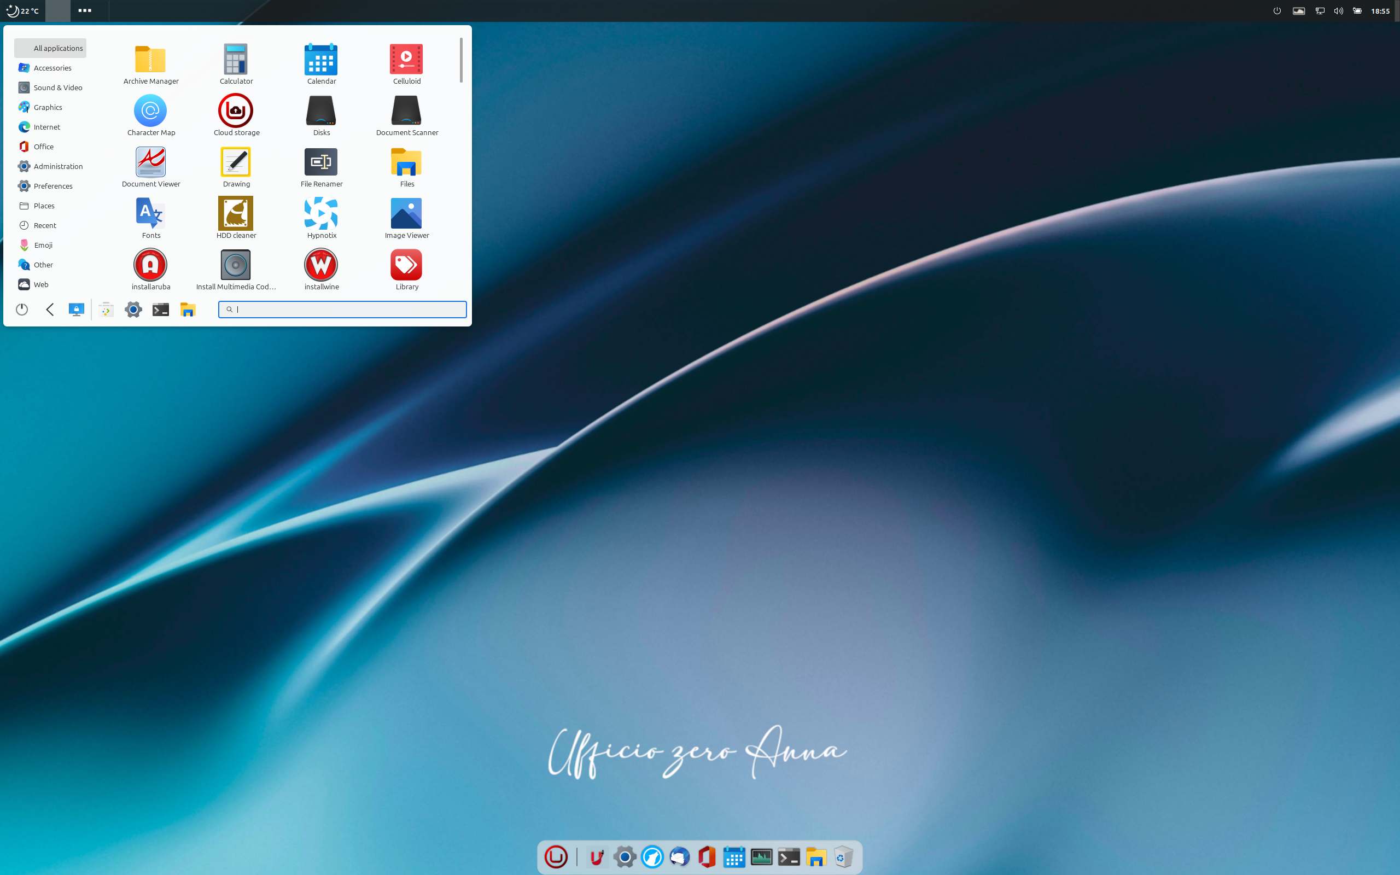Open the Administration category
The width and height of the screenshot is (1400, 875).
coord(50,166)
